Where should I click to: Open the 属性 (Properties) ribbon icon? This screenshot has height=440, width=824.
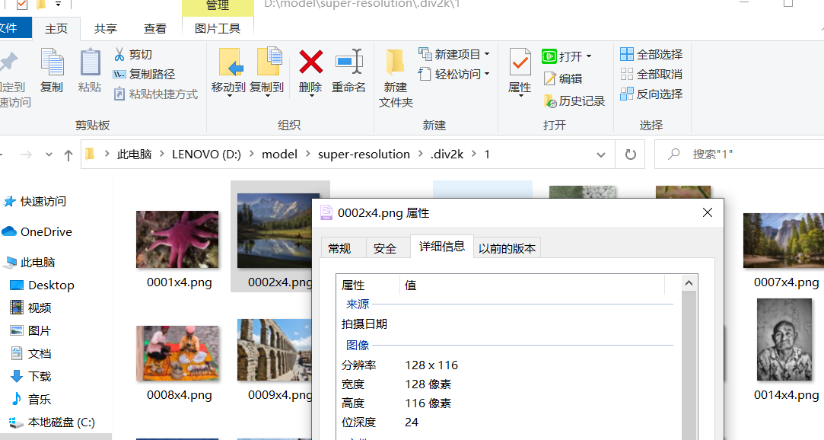point(520,72)
